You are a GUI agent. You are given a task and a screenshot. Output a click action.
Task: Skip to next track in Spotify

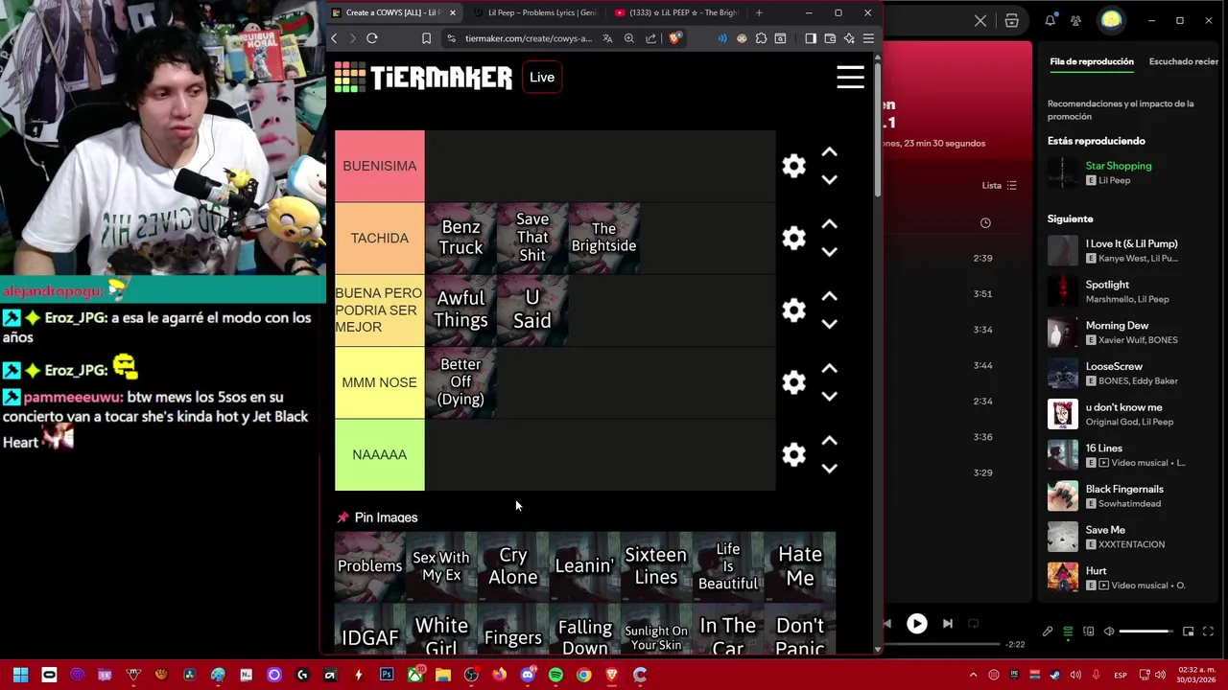point(948,624)
